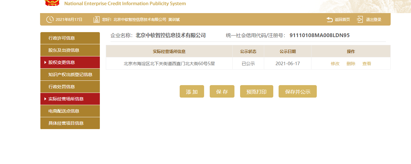Open 知识产权出质登记信息 section
This screenshot has width=411, height=164.
click(70, 75)
